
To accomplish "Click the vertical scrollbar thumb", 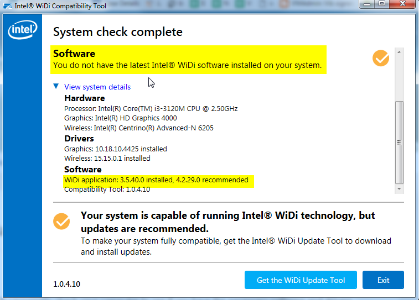I will (x=399, y=143).
